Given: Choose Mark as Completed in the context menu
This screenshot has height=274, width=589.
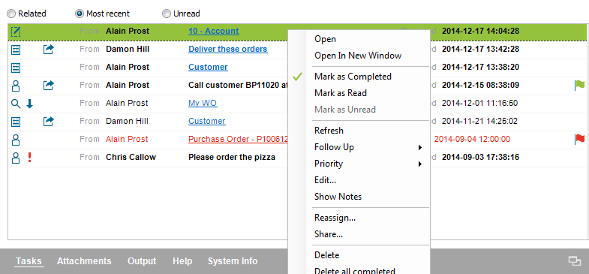Looking at the screenshot, I should tap(353, 77).
